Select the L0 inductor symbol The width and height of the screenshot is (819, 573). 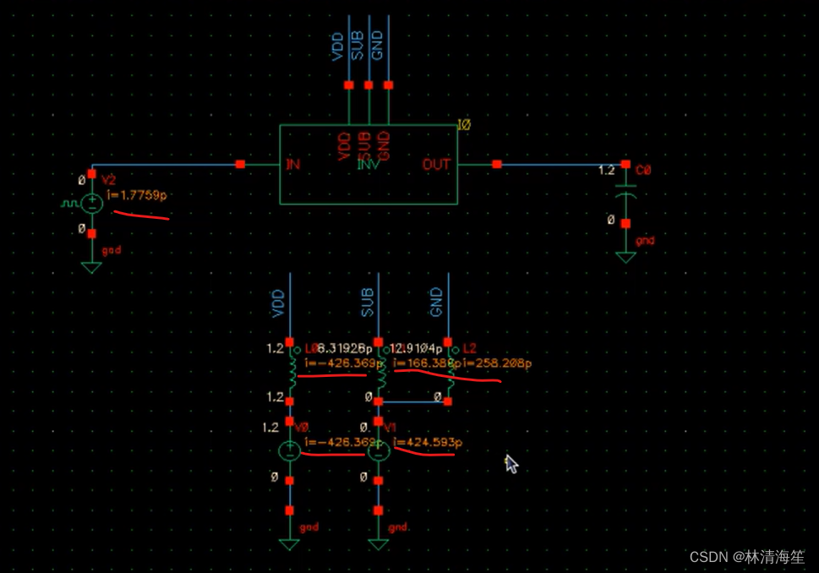pyautogui.click(x=292, y=374)
